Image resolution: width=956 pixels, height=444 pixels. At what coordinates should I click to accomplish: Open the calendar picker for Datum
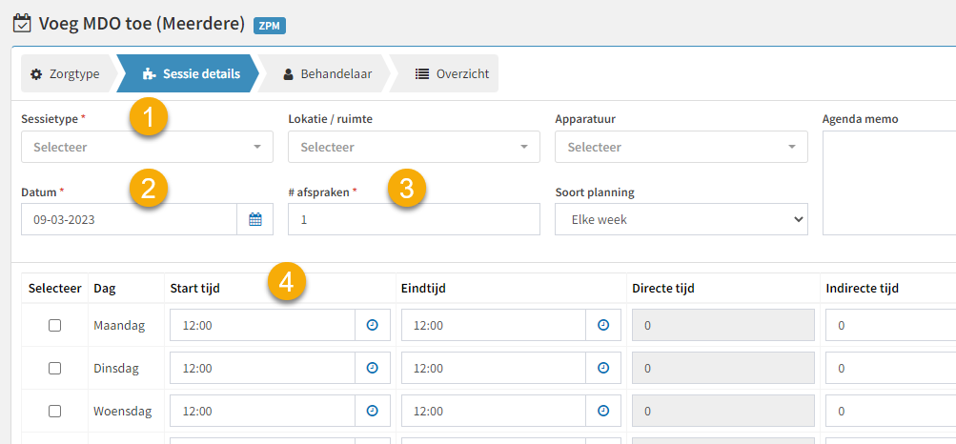pos(254,219)
